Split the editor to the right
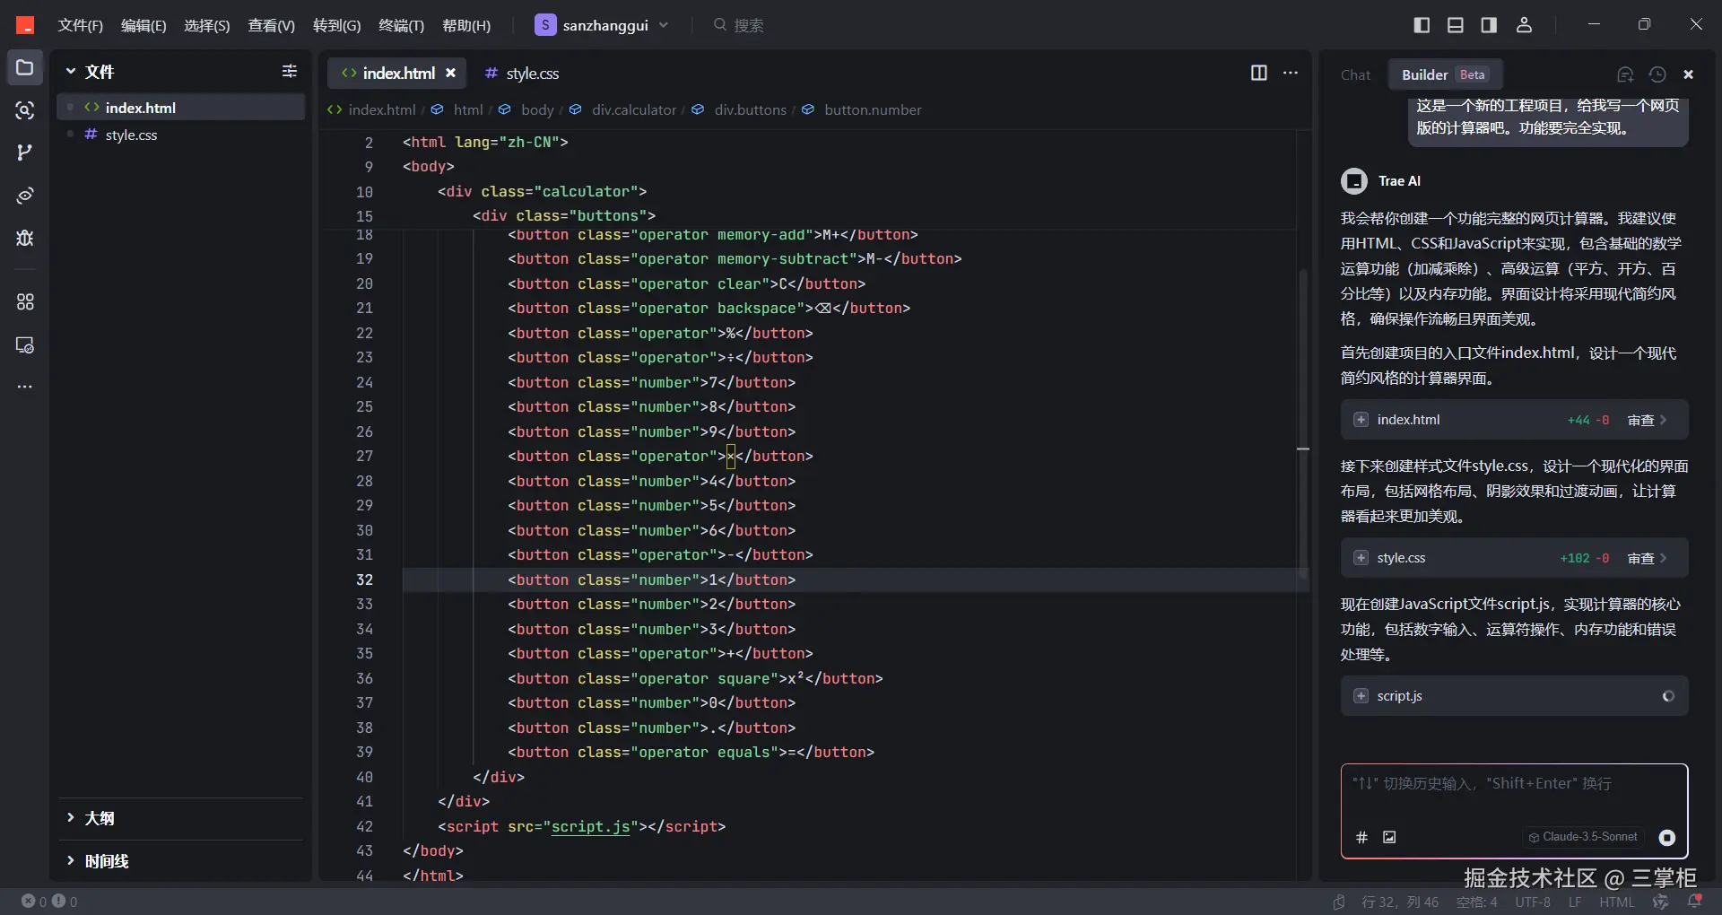Screen dimensions: 1722x915 tap(1259, 73)
